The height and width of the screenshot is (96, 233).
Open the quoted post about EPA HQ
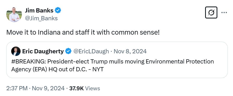[x=117, y=60]
